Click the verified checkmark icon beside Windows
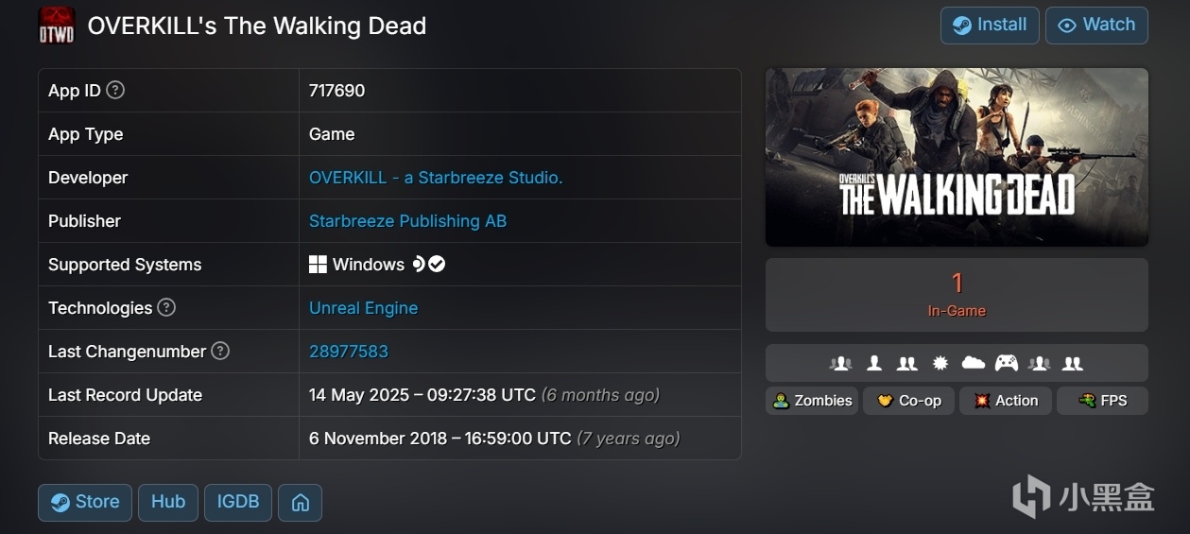 tap(437, 265)
